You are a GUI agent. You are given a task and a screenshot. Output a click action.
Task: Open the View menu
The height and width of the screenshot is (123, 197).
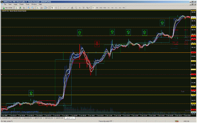[10, 4]
